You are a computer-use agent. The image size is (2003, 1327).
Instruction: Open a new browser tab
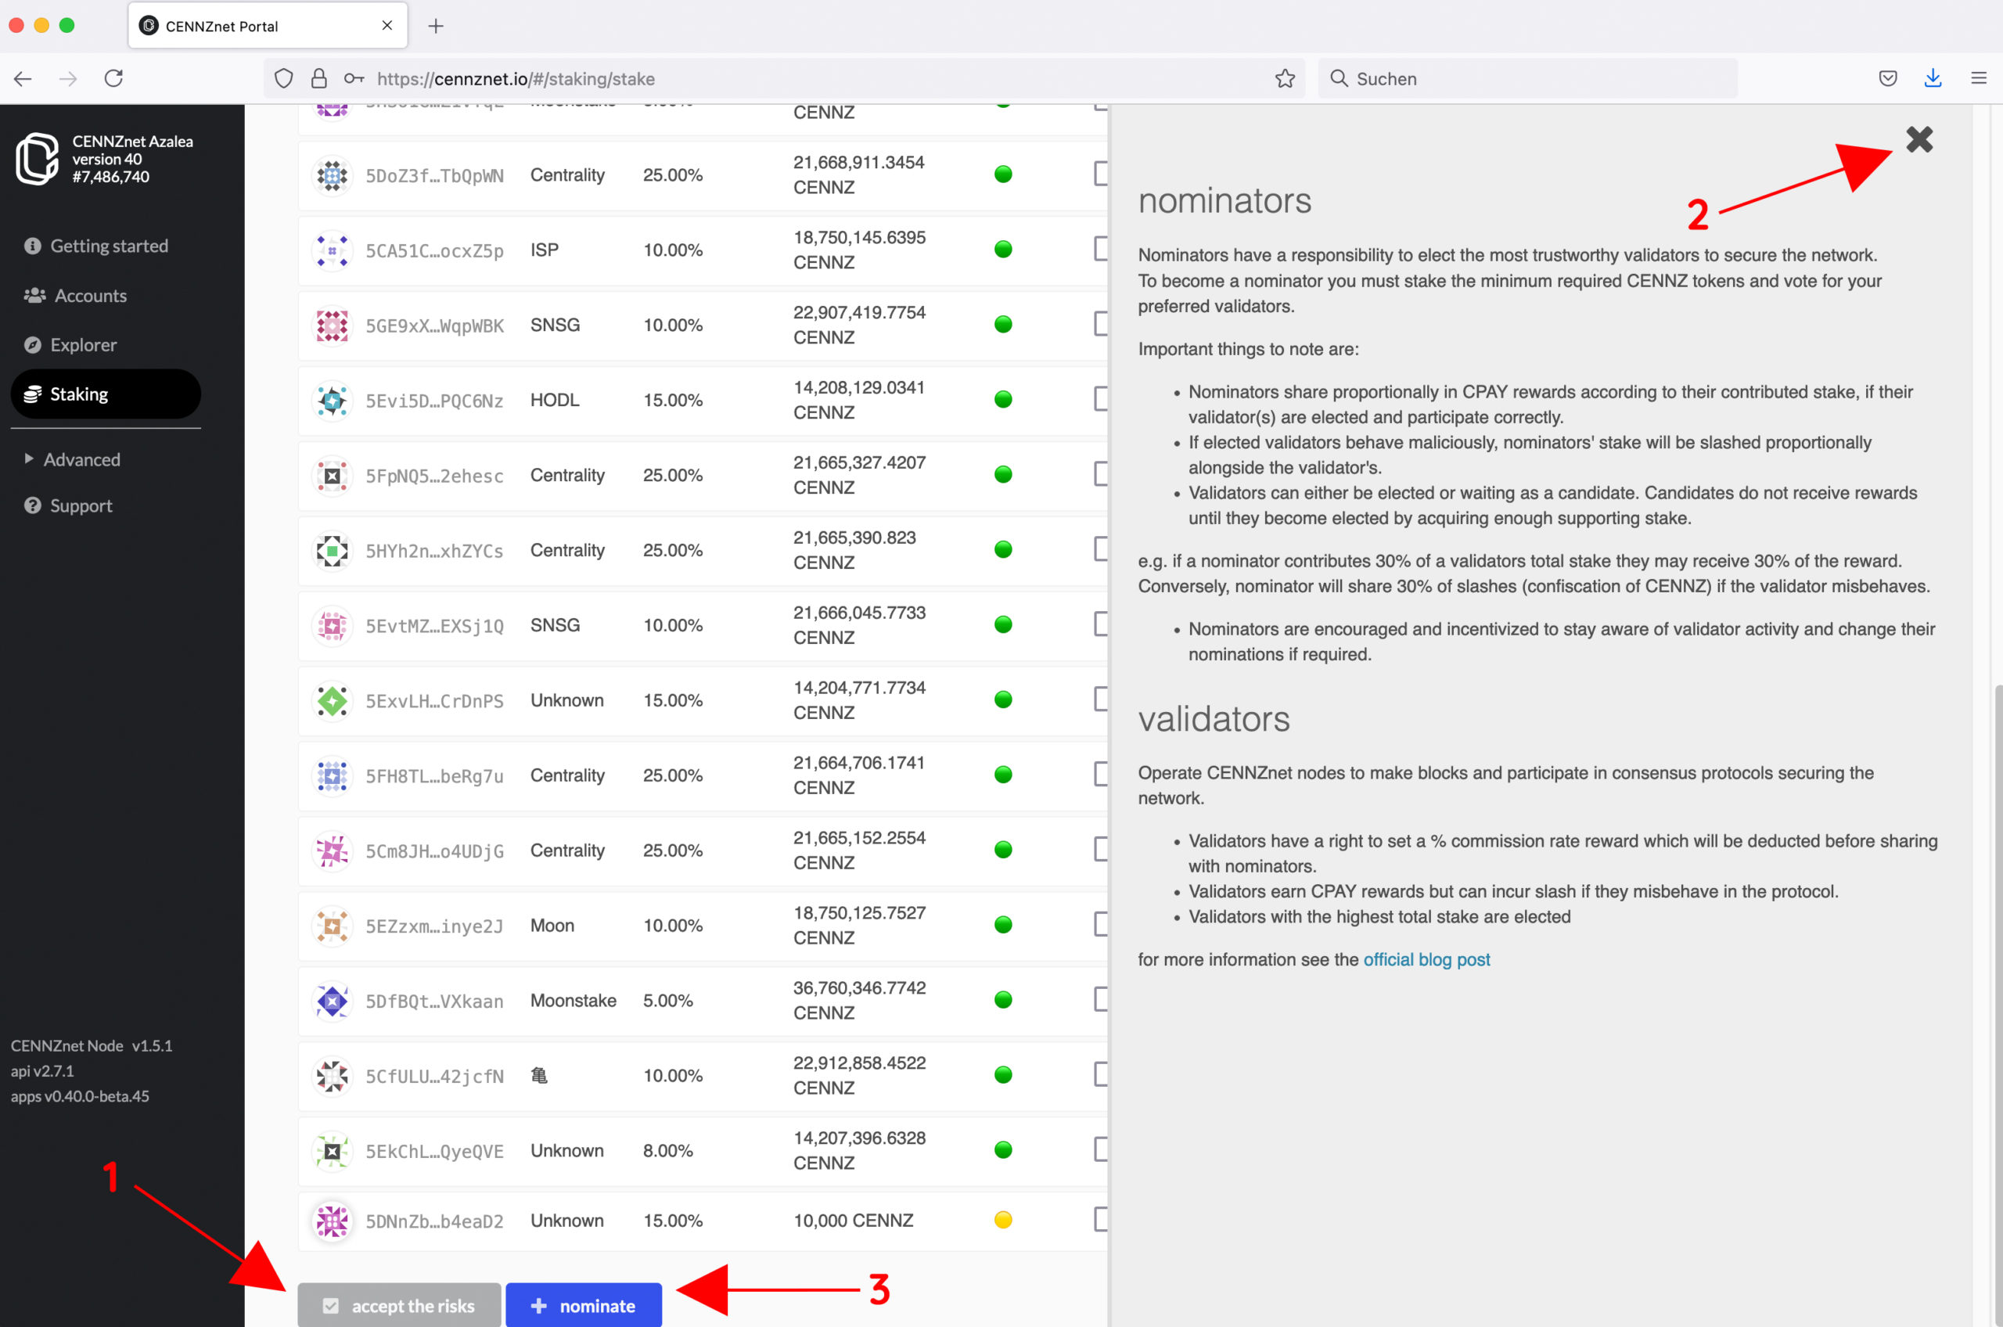pyautogui.click(x=436, y=27)
